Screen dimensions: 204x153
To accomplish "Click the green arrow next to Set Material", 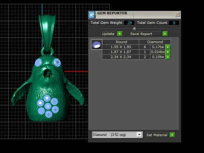I will [172, 135].
